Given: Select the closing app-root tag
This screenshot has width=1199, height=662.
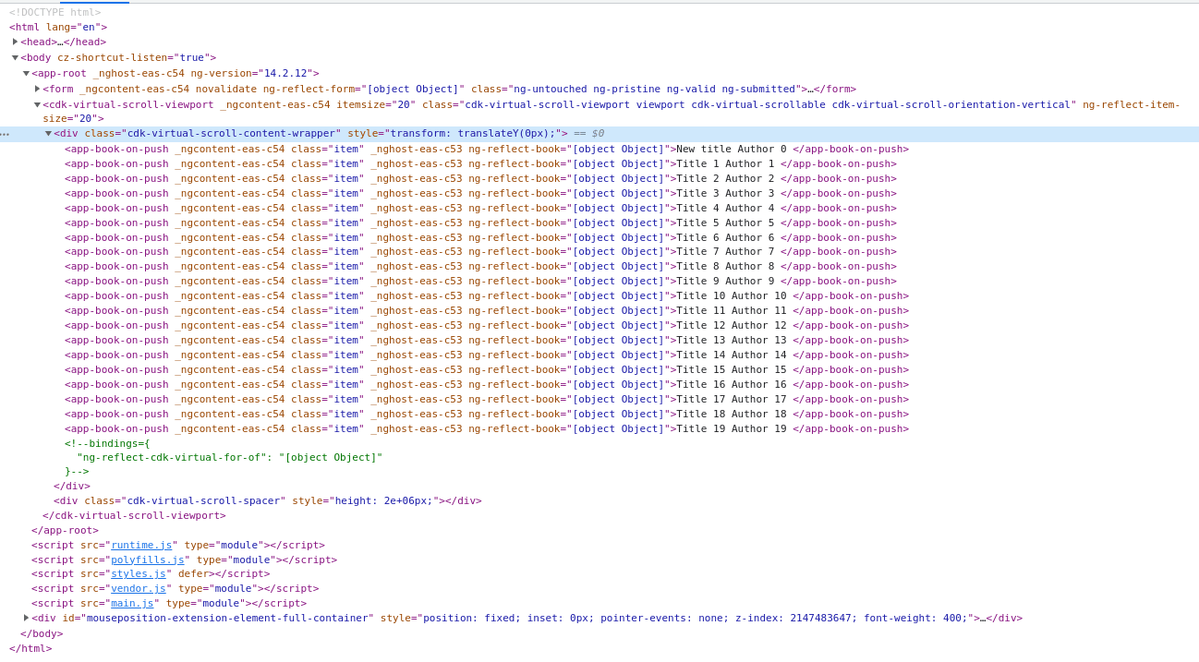Looking at the screenshot, I should tap(65, 530).
